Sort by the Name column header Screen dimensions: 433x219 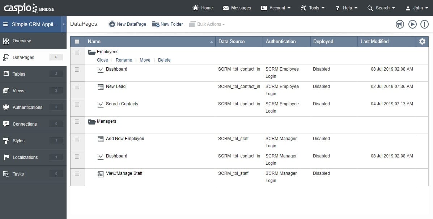click(94, 42)
